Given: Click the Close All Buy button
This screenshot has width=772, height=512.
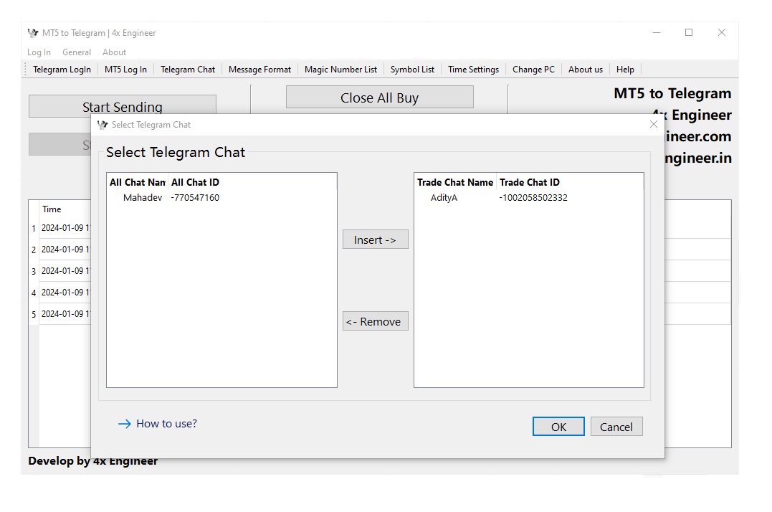Looking at the screenshot, I should point(380,98).
